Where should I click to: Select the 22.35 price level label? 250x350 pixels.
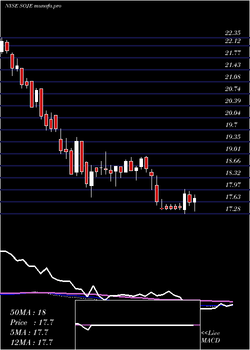[232, 33]
